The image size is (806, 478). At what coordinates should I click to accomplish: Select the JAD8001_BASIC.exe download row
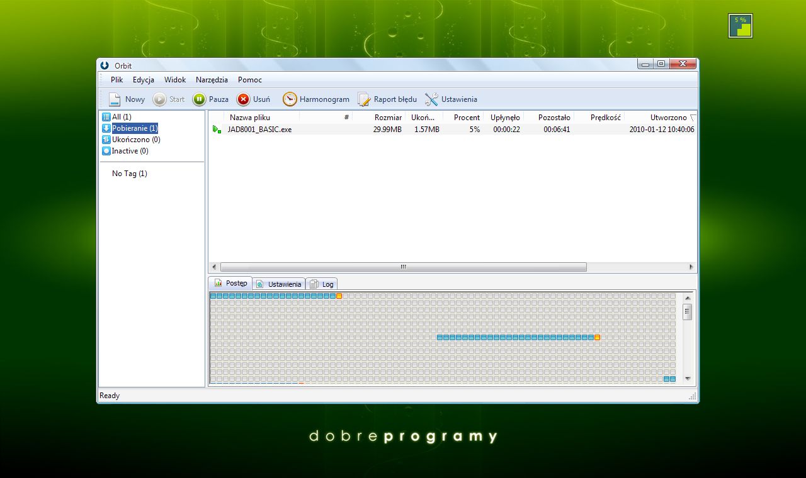tap(453, 130)
